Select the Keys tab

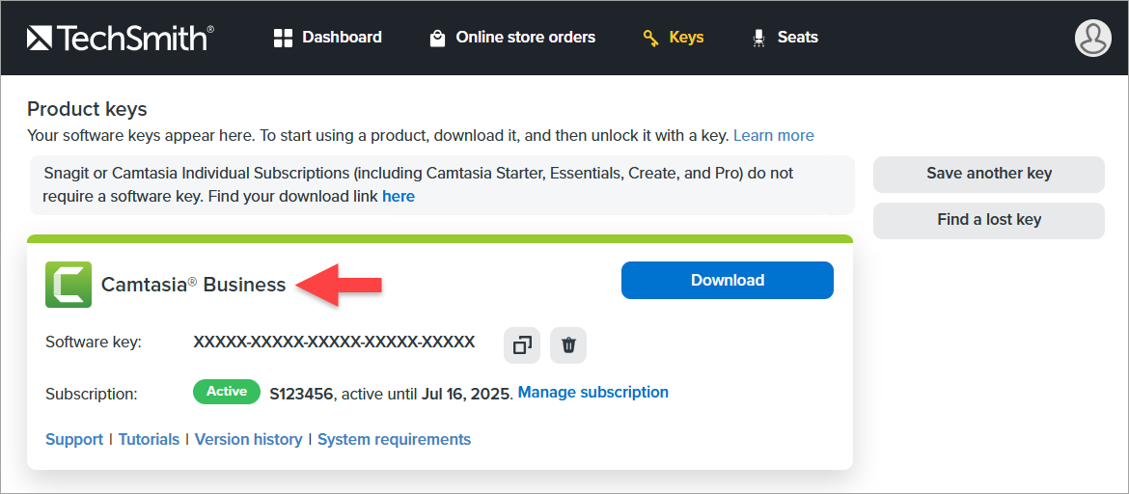pos(674,38)
